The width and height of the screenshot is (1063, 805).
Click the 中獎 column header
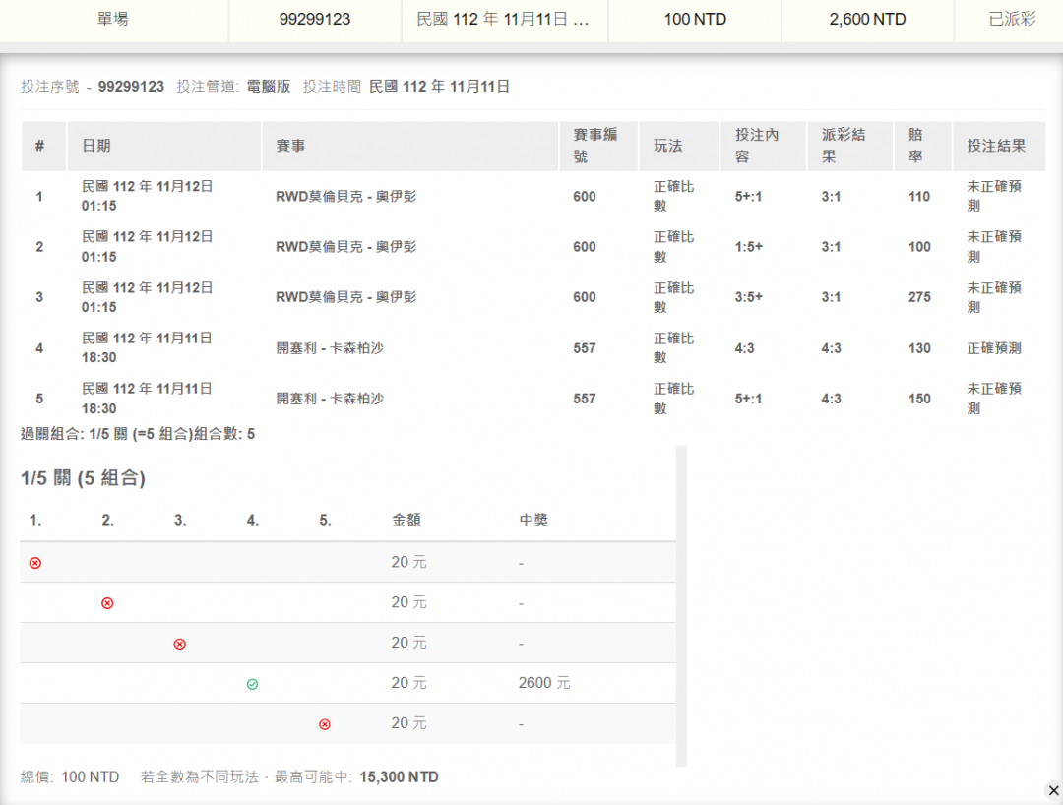(533, 520)
